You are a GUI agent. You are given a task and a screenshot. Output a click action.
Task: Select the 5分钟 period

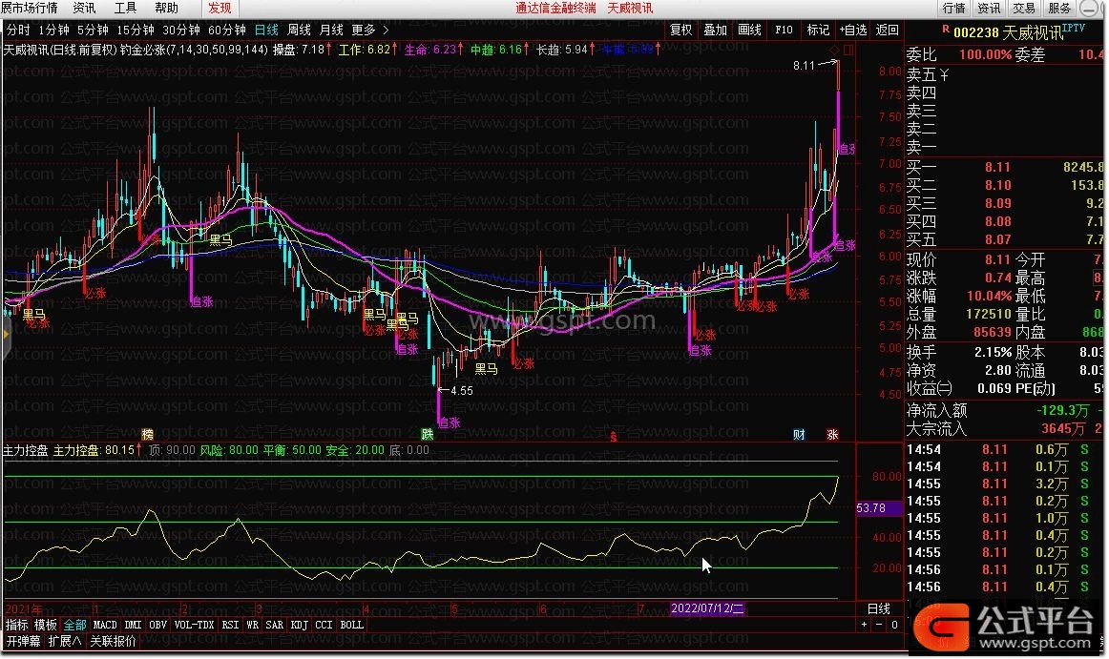[93, 30]
